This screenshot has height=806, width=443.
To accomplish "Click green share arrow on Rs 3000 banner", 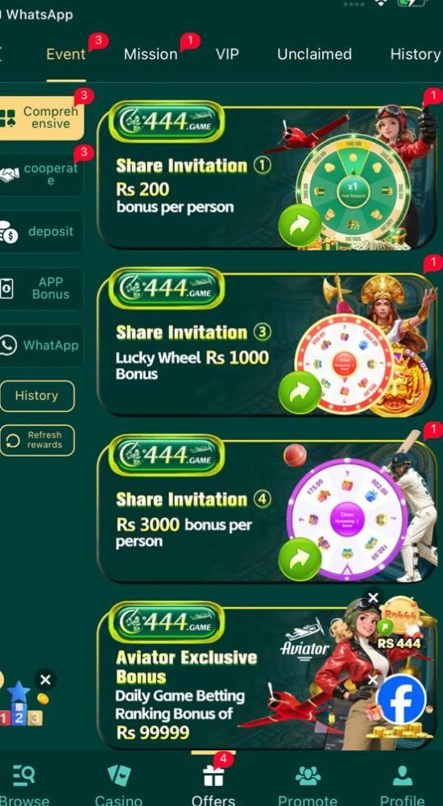I will coord(300,559).
